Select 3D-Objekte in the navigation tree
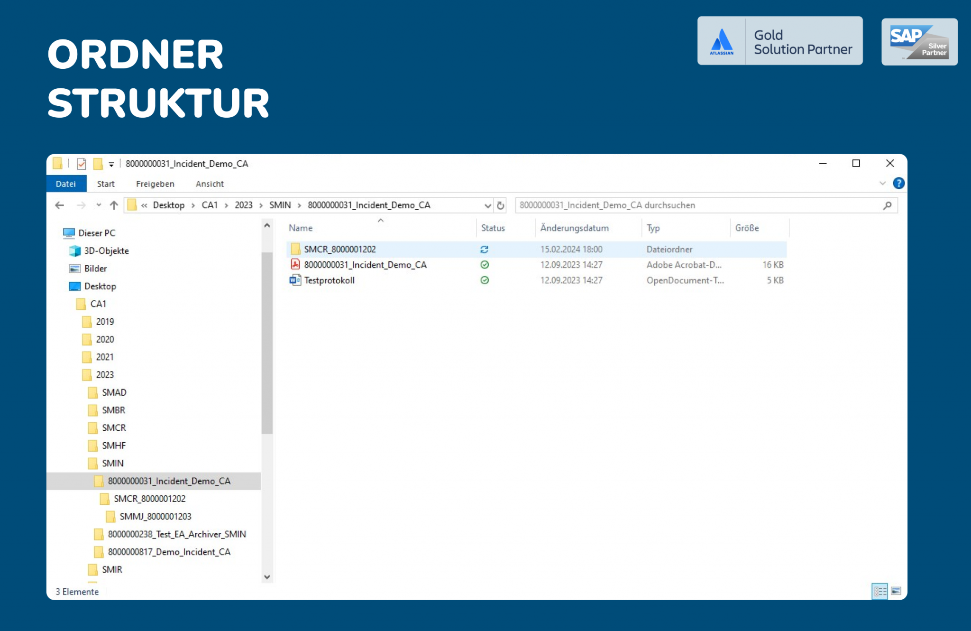The height and width of the screenshot is (631, 971). [x=106, y=251]
